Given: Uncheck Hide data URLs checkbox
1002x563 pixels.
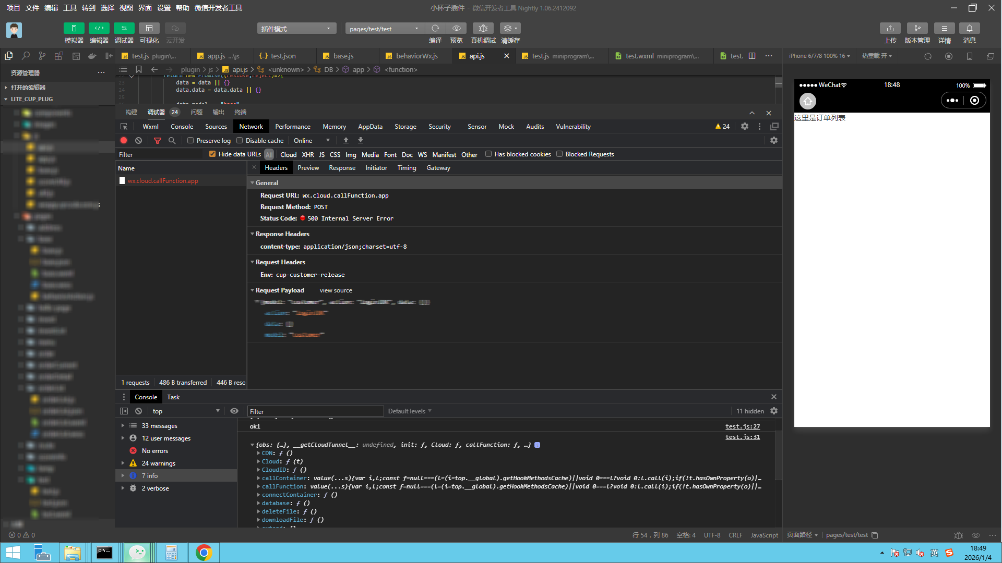Looking at the screenshot, I should coord(212,154).
